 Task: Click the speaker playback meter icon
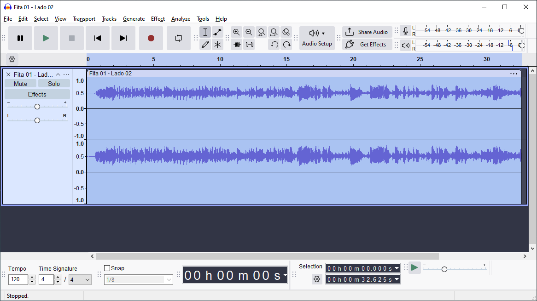pos(405,45)
